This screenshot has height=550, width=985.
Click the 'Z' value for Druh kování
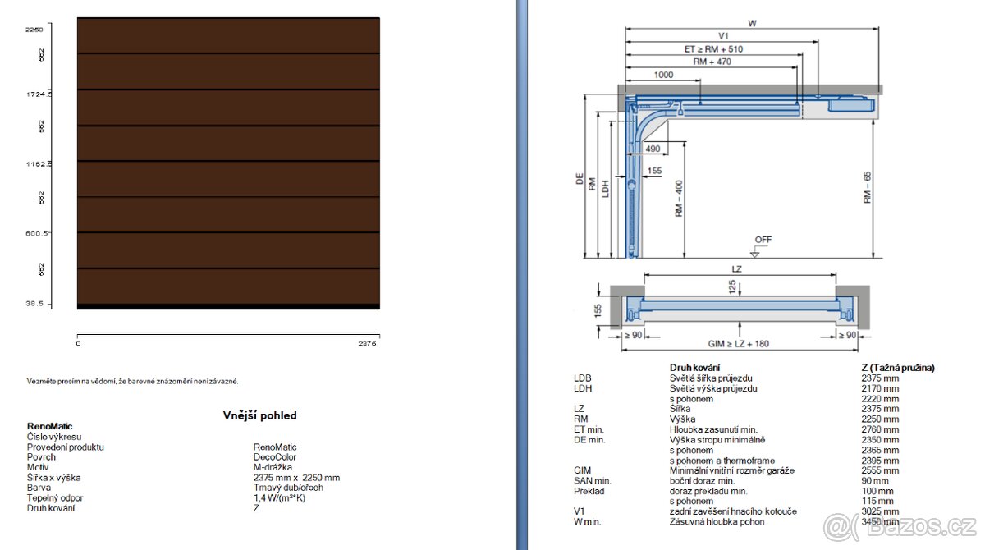coord(256,508)
